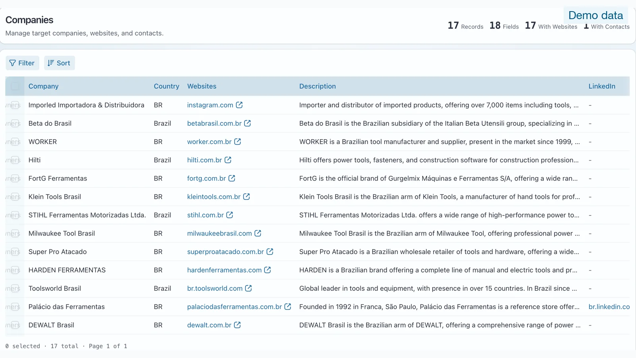Open external link icon beside fortg.com.br

point(232,178)
